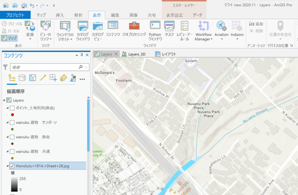Screen dimensions: 298x195
Task: Select List By Labeling tag icon
Action: [63, 78]
